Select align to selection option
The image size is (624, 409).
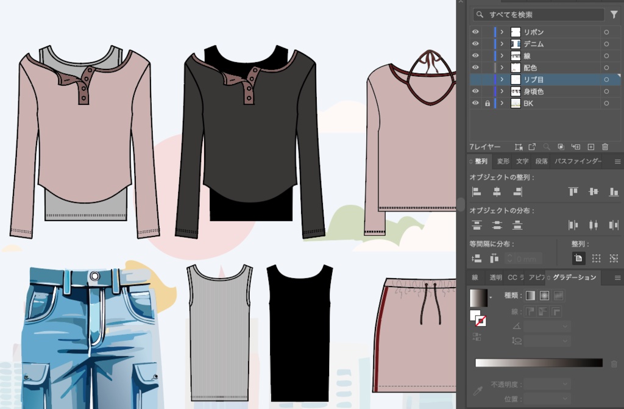click(596, 258)
